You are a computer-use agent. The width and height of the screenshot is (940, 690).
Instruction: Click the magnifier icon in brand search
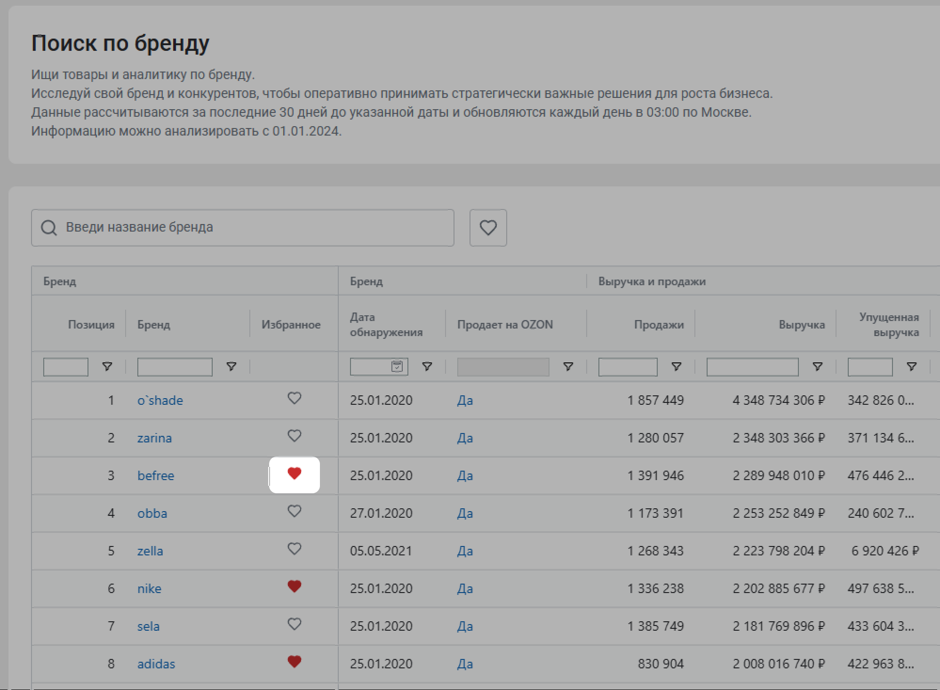coord(49,228)
